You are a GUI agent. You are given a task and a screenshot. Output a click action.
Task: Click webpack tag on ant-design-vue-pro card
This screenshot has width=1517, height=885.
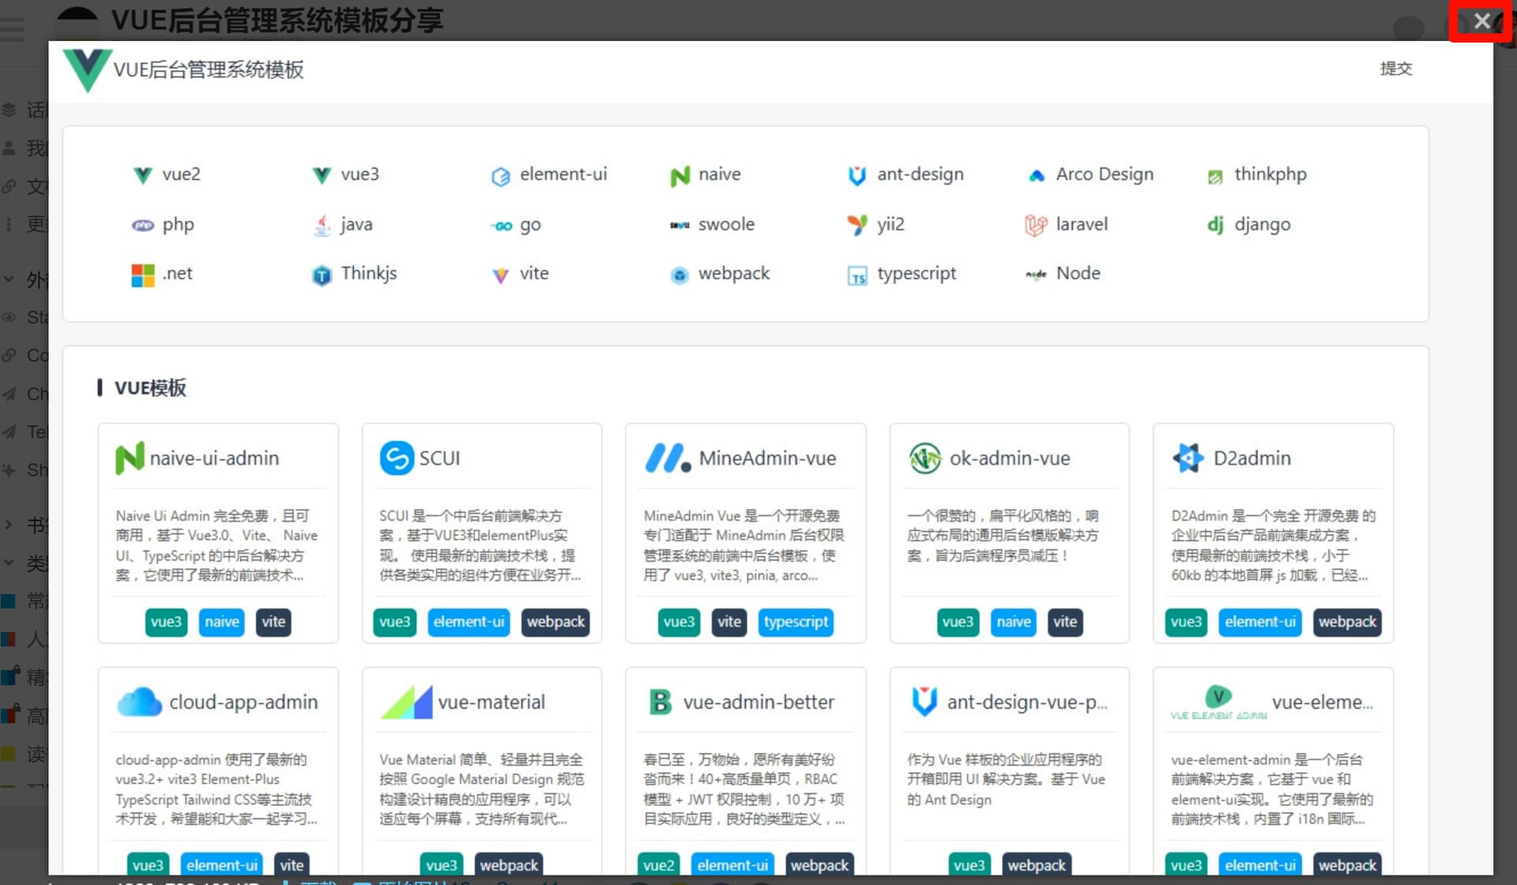click(1037, 865)
